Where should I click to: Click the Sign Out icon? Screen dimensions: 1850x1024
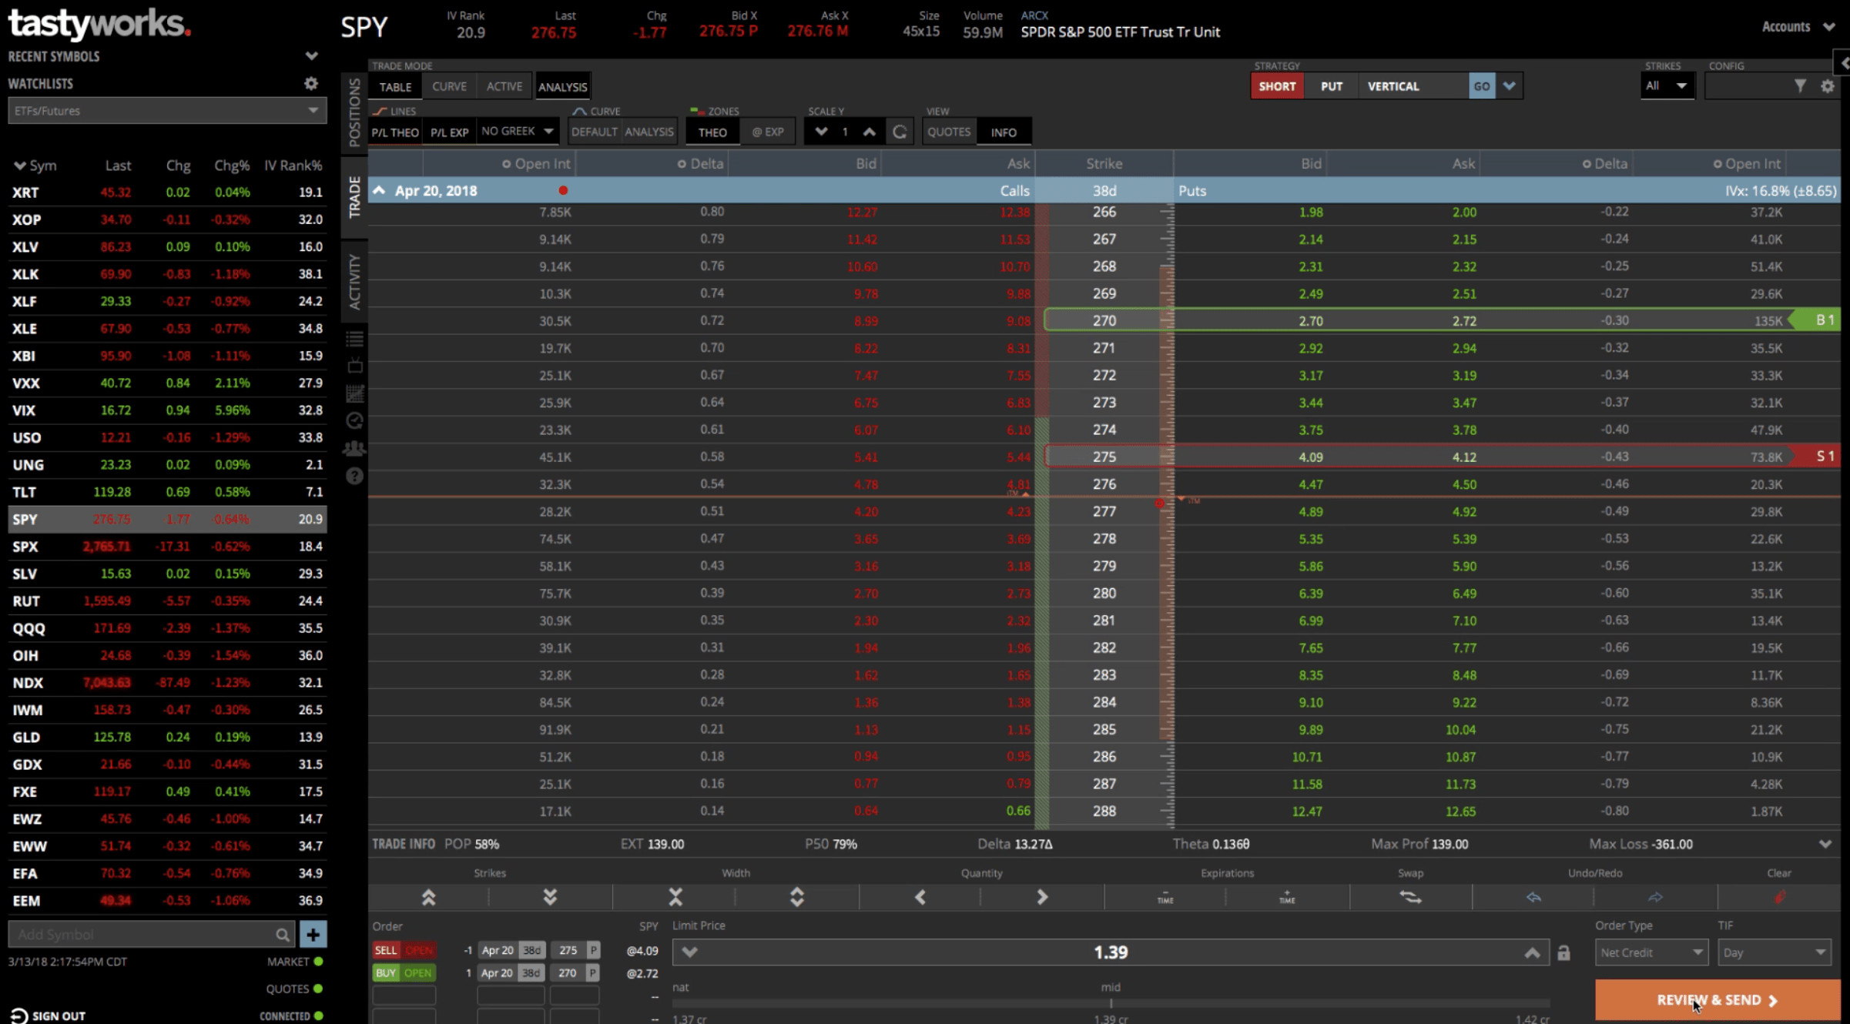tap(18, 1016)
